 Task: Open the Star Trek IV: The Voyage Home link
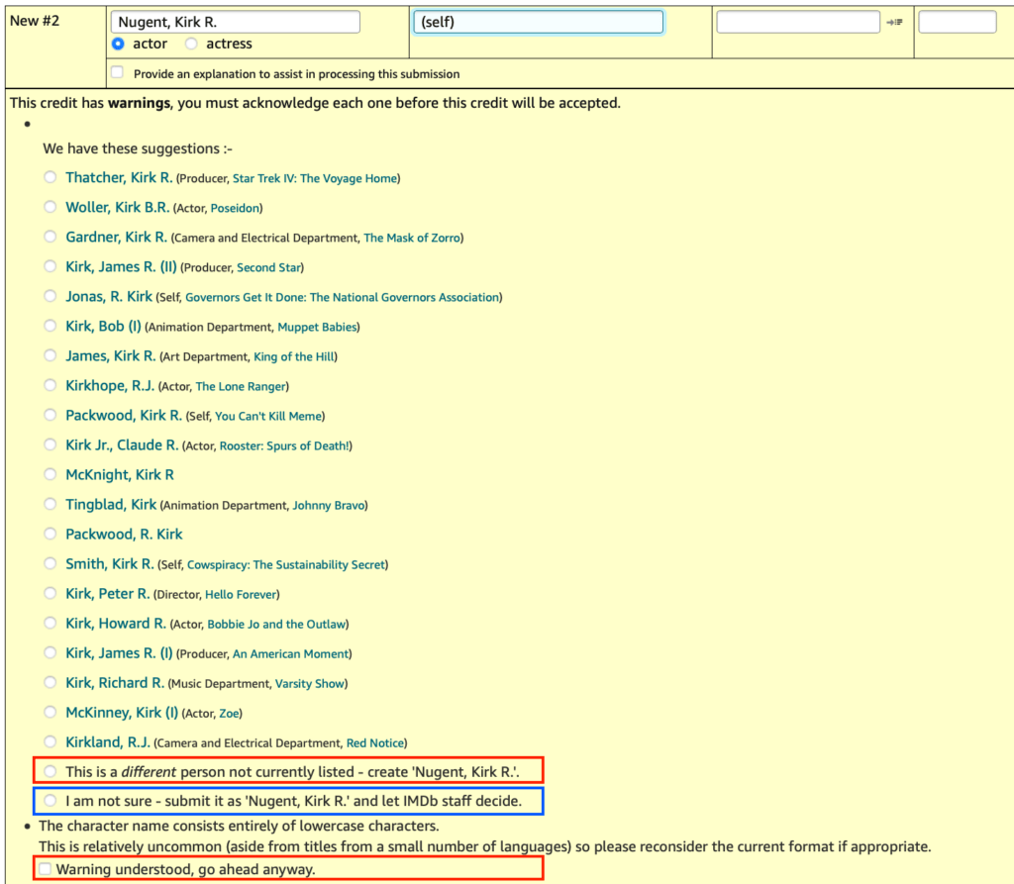[314, 178]
